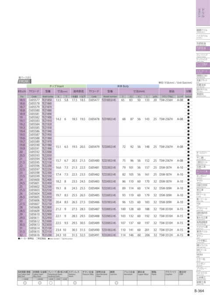Click the B-364 page number

pyautogui.click(x=199, y=291)
